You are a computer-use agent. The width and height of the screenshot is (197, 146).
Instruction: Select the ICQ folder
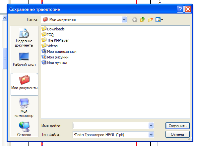[48, 35]
